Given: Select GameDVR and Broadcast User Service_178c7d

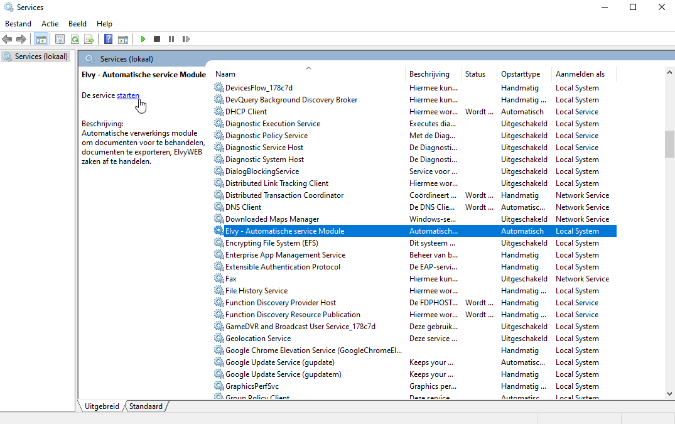Looking at the screenshot, I should click(415, 326).
